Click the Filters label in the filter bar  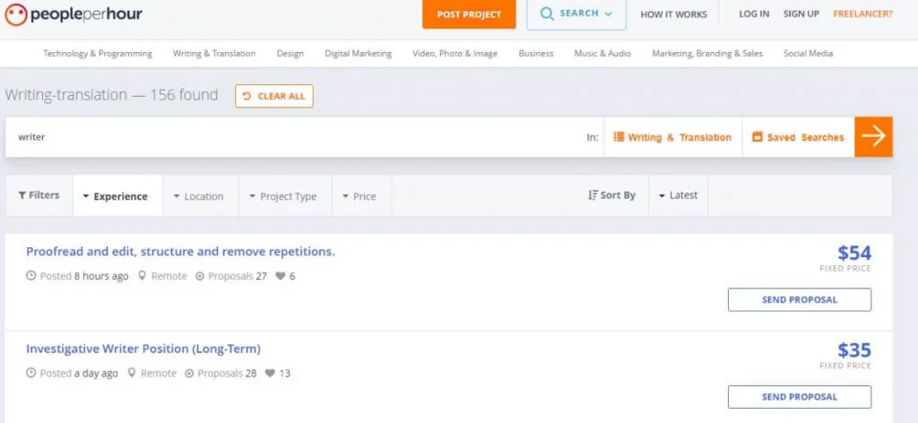tap(44, 195)
